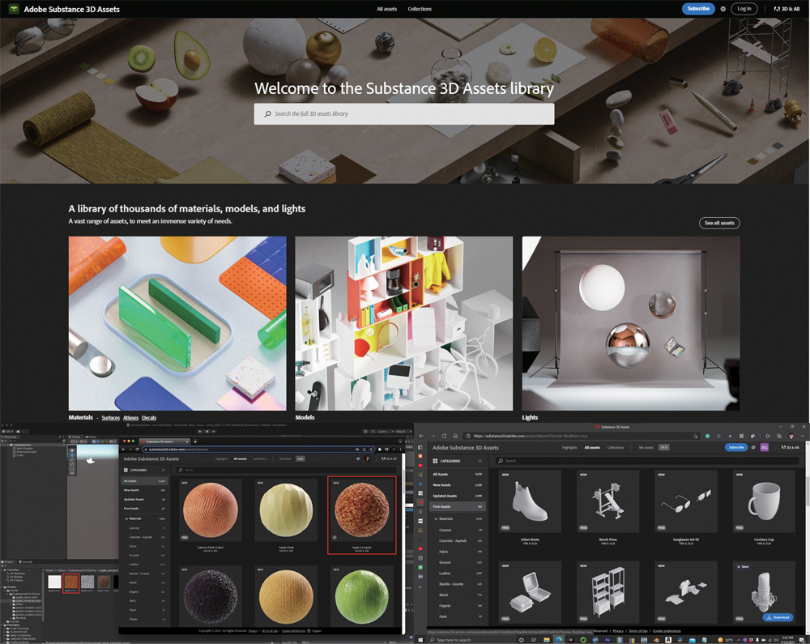This screenshot has width=810, height=644.
Task: Open the Models category image card
Action: pos(404,323)
